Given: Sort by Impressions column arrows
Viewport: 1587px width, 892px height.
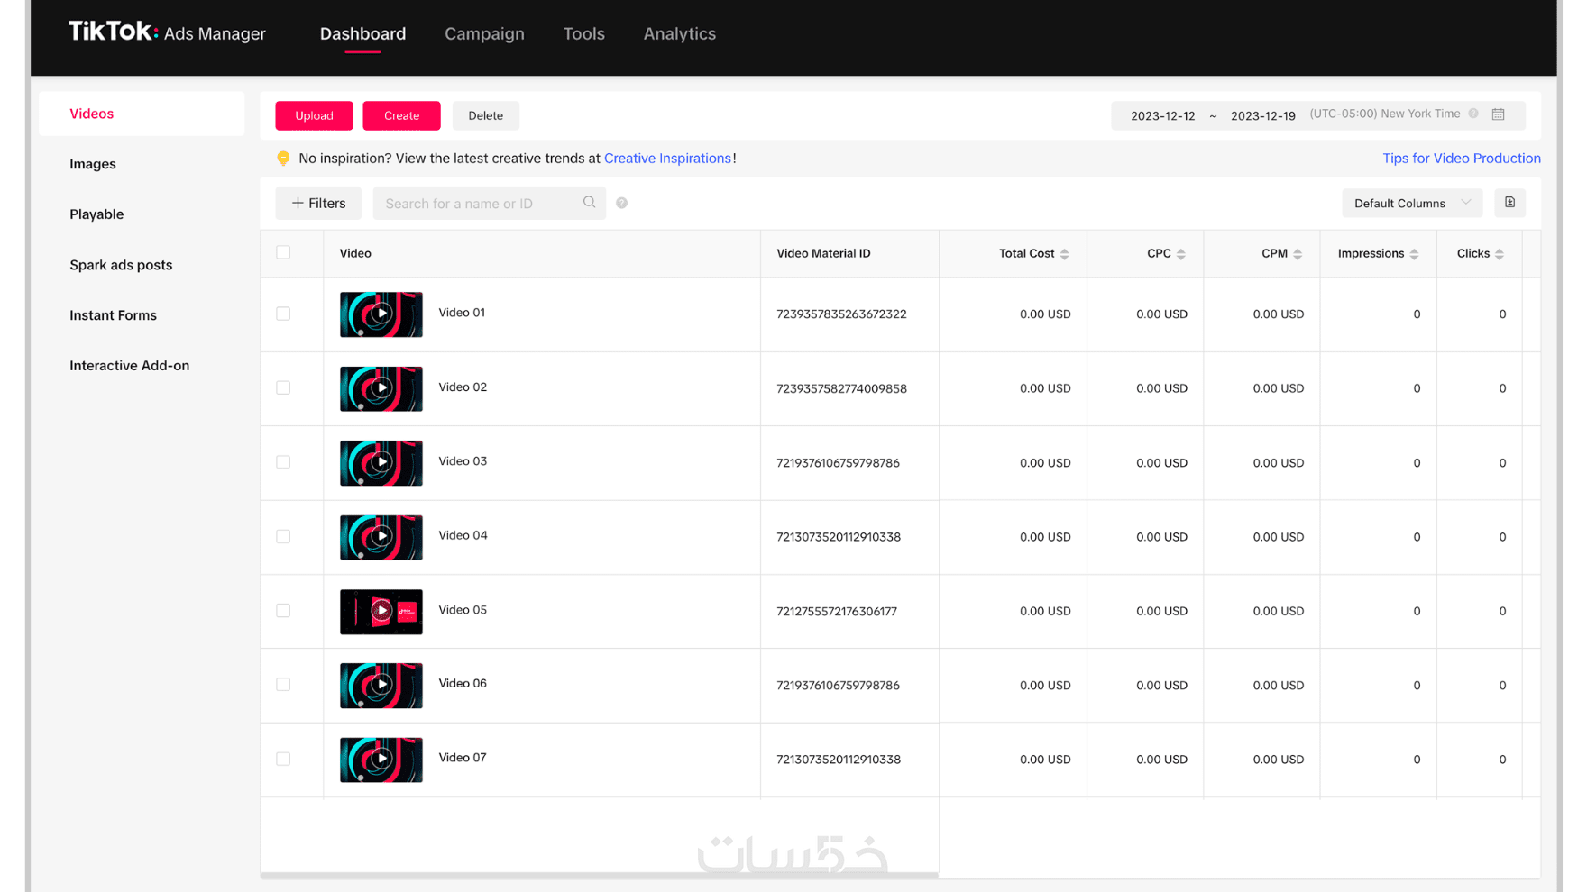Looking at the screenshot, I should [x=1414, y=254].
